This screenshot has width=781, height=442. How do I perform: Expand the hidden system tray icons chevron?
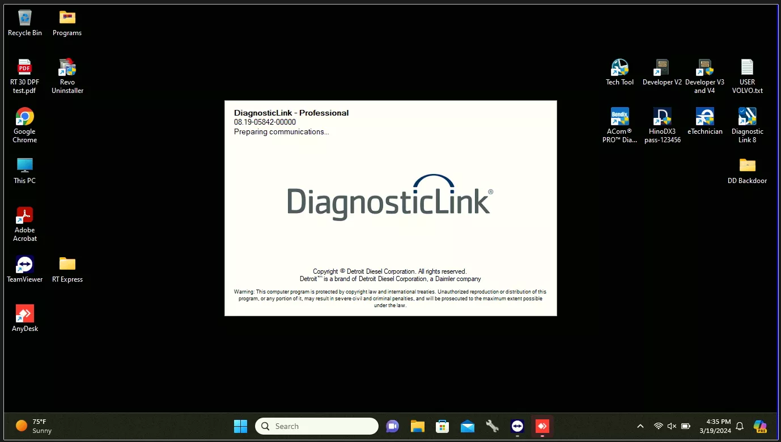pyautogui.click(x=640, y=426)
